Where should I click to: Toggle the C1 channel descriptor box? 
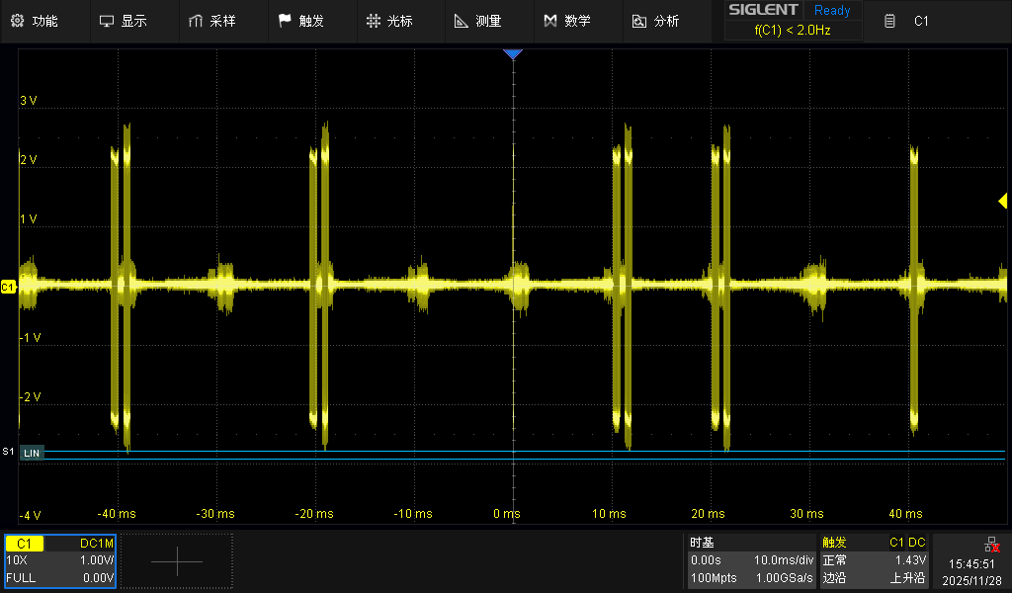click(59, 560)
